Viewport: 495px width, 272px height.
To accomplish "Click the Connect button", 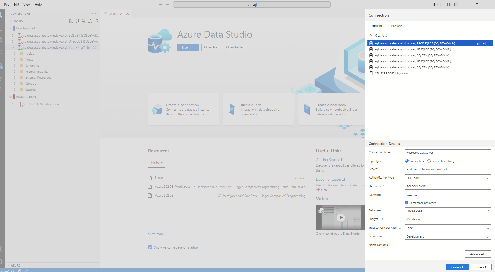I will click(457, 267).
